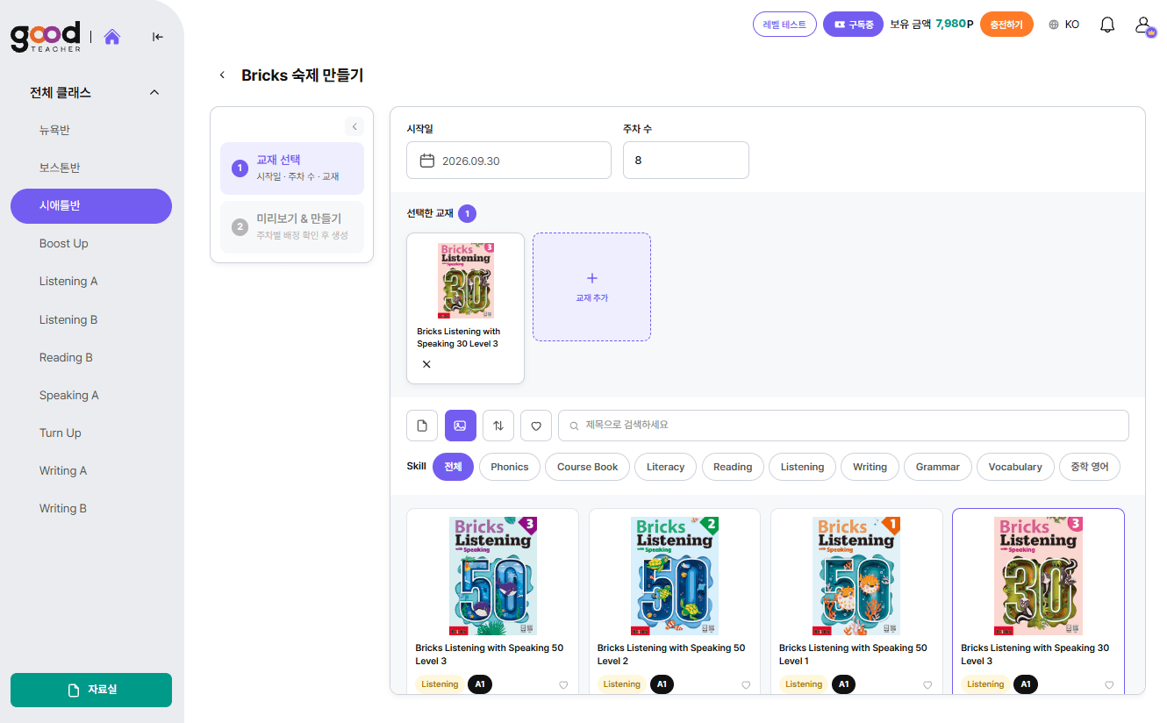Choose Bricks Listening 50 Level 3 cover
Image resolution: width=1167 pixels, height=723 pixels.
coord(493,576)
